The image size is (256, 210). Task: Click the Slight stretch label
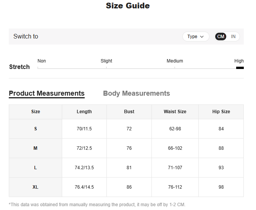tap(106, 61)
